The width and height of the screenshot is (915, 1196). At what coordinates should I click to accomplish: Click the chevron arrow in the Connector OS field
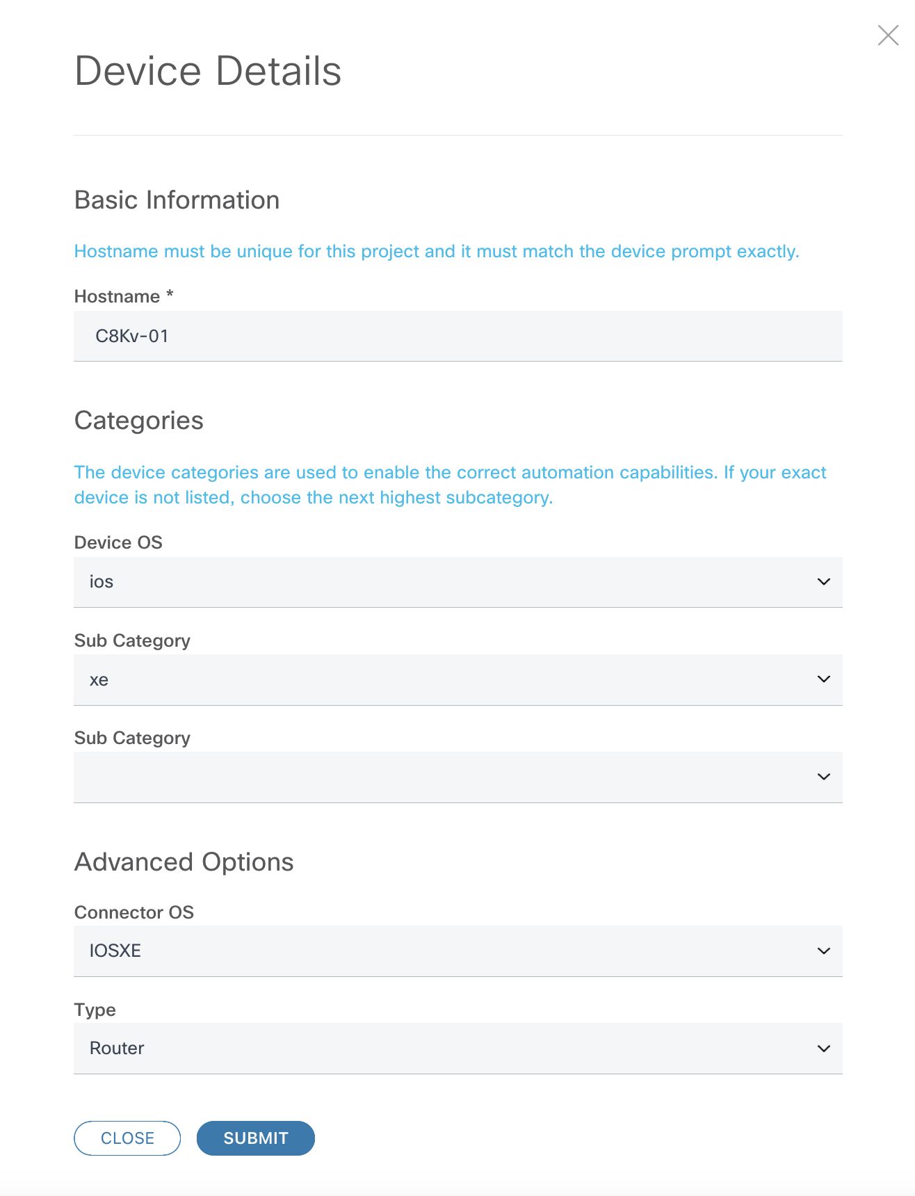(x=824, y=951)
